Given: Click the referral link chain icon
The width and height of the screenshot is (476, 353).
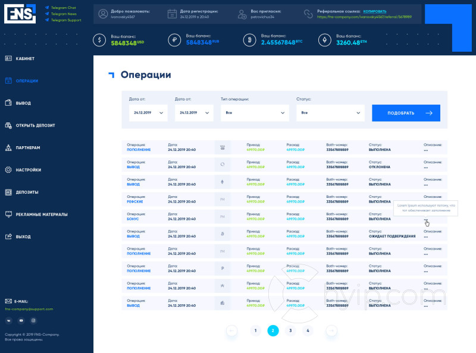Looking at the screenshot, I should (308, 14).
